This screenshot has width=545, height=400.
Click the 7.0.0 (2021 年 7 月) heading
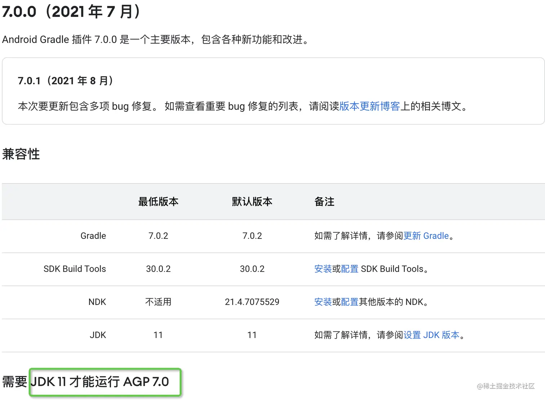[71, 12]
